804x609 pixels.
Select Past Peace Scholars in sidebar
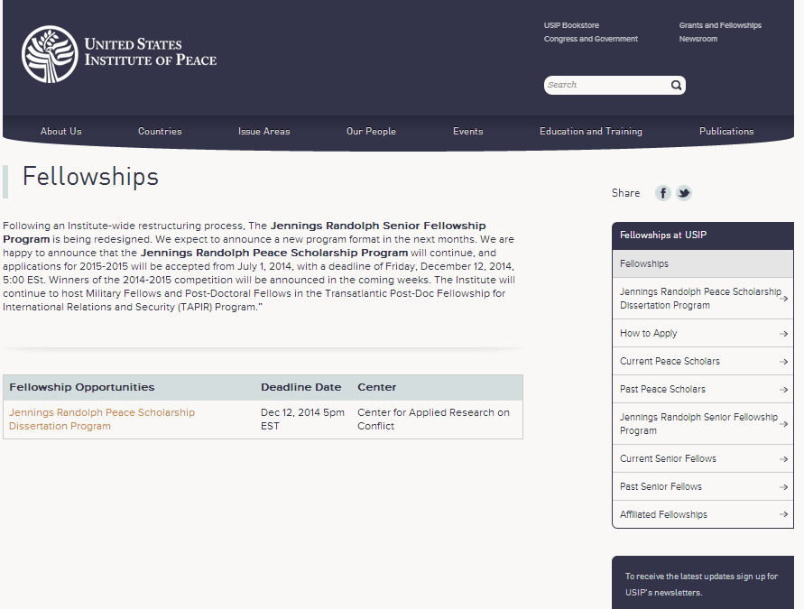coord(662,390)
